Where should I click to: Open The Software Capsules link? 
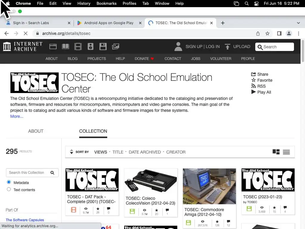point(25,220)
